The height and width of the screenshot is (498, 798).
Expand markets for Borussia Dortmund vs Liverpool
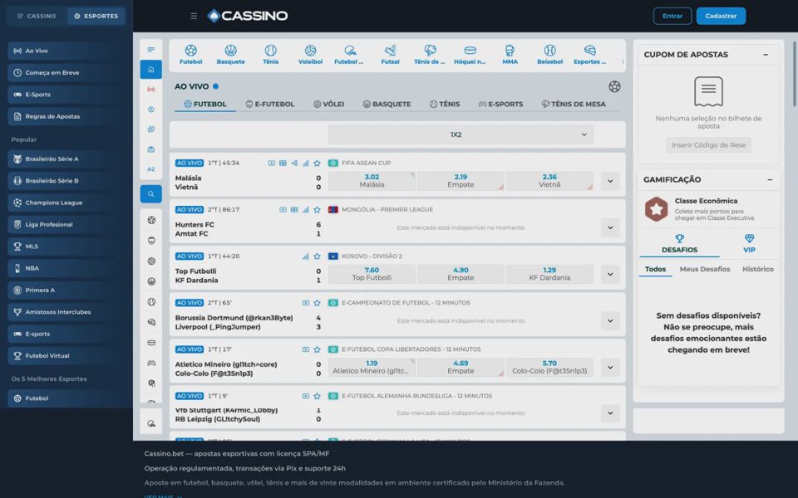(610, 321)
